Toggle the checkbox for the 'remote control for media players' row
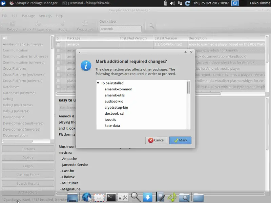The width and height of the screenshot is (271, 203). (x=58, y=74)
